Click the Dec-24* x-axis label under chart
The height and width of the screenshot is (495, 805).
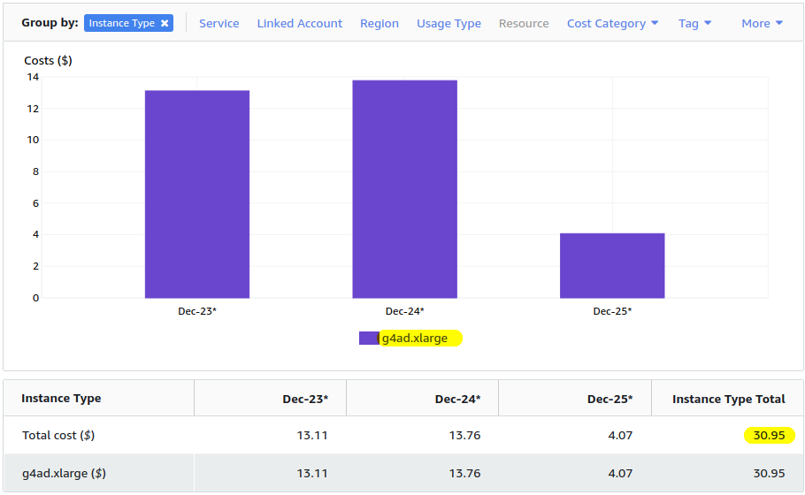coord(404,311)
